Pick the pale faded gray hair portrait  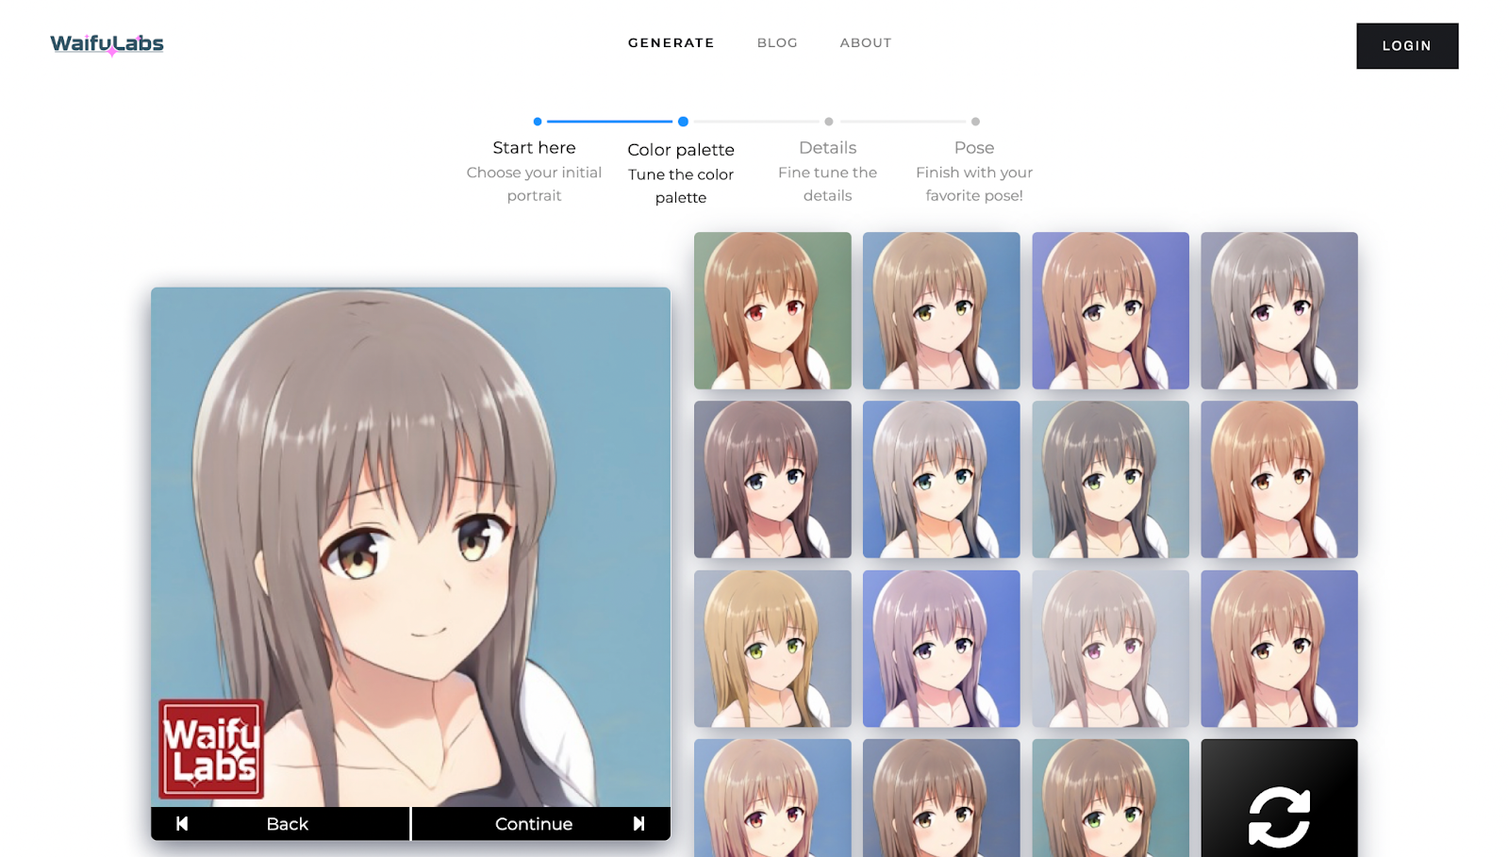[1110, 649]
